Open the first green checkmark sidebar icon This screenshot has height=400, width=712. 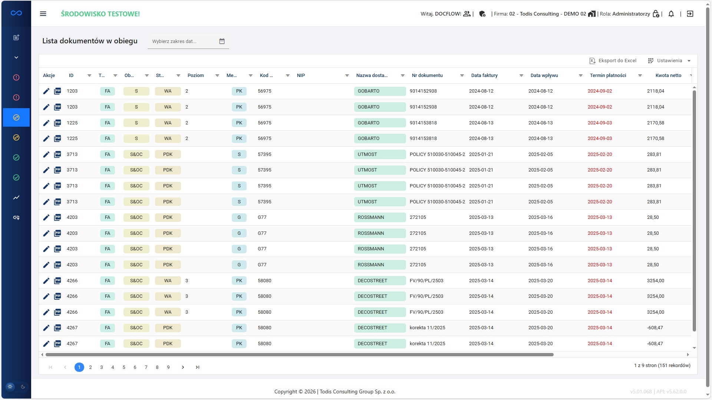point(16,157)
